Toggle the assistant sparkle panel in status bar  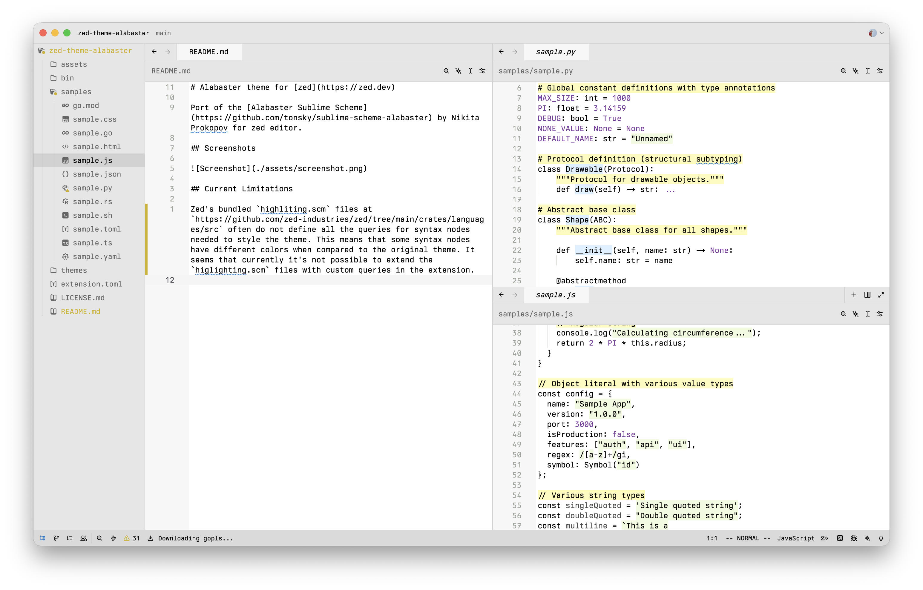pos(867,538)
